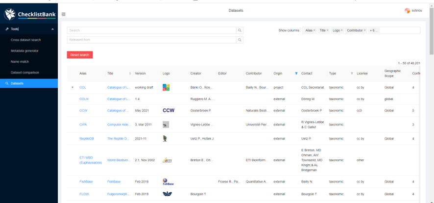Click the ETI logo thumbnail

(167, 160)
